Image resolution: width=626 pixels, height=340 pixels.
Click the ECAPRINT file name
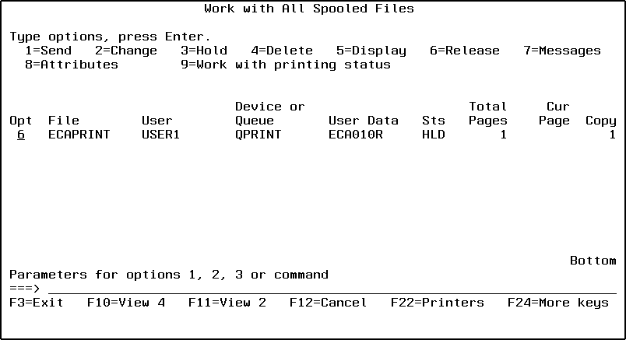point(79,135)
